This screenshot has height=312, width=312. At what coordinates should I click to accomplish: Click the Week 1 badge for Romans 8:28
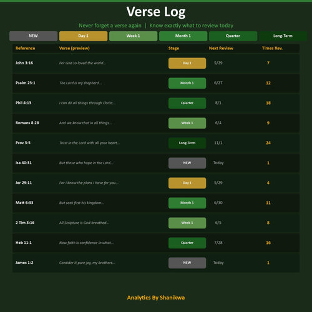[x=187, y=123]
